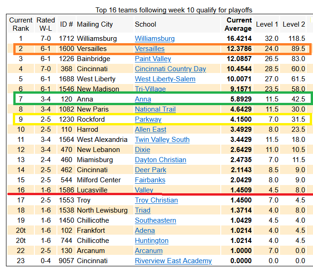Viewport: 313px width, 270px height.
Task: Open the Williamsburg school link
Action: pos(155,39)
